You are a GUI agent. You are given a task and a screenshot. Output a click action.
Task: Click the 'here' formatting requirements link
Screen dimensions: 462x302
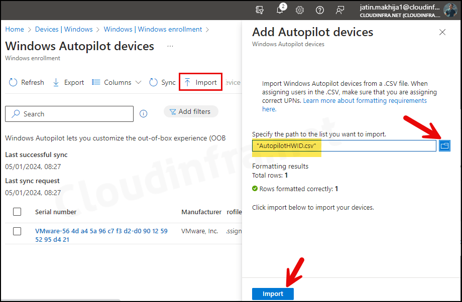point(269,108)
